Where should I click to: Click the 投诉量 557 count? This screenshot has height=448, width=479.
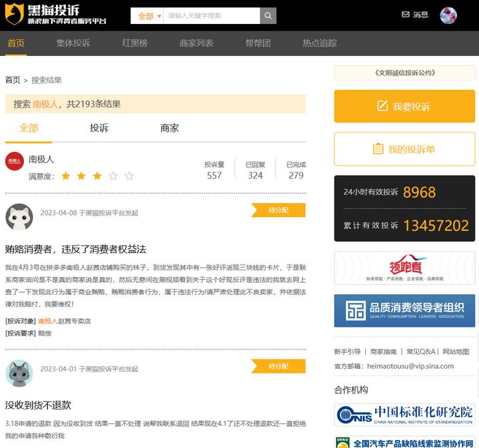[214, 170]
